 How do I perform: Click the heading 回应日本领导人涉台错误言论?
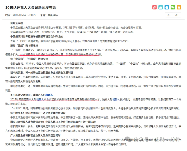53,122
